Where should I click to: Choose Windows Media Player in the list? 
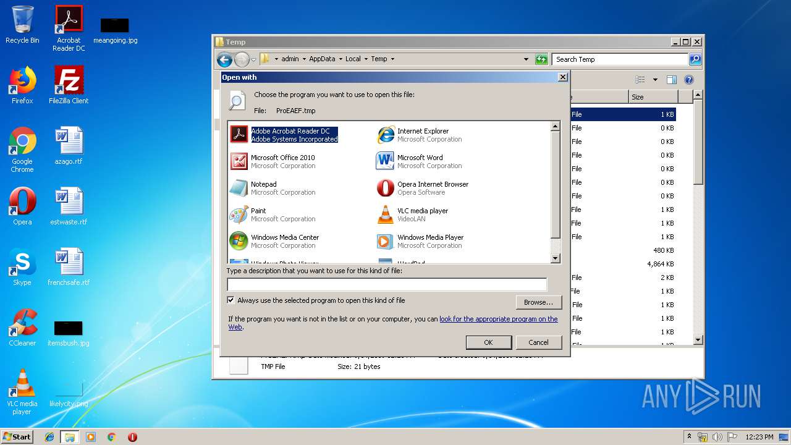420,241
